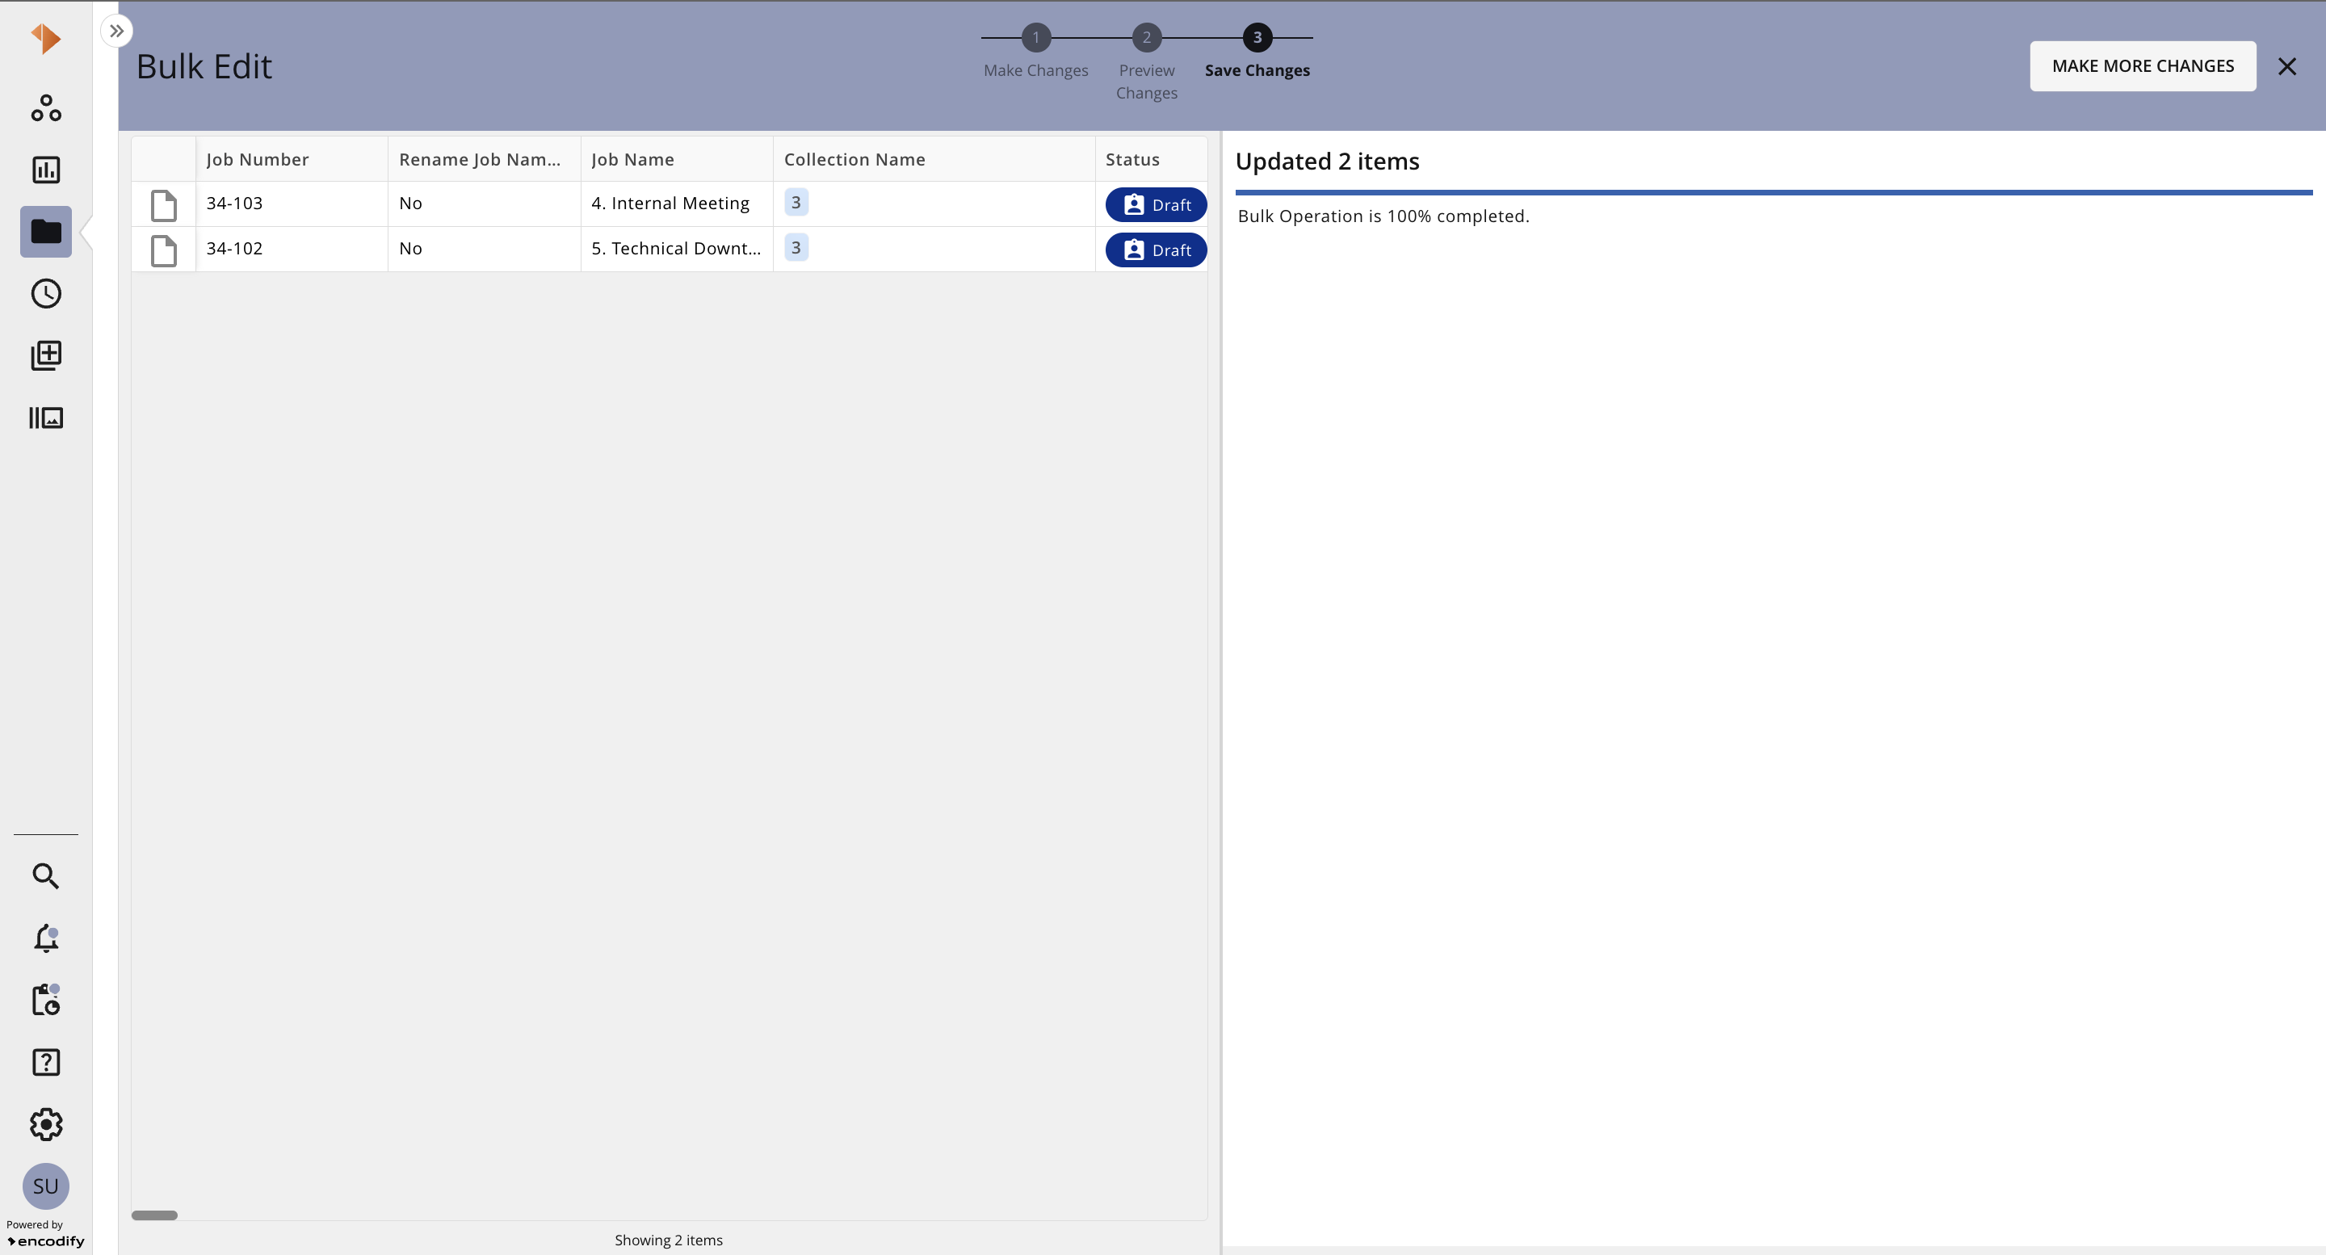Click the bulk operation progress bar
The width and height of the screenshot is (2326, 1255).
(1774, 192)
